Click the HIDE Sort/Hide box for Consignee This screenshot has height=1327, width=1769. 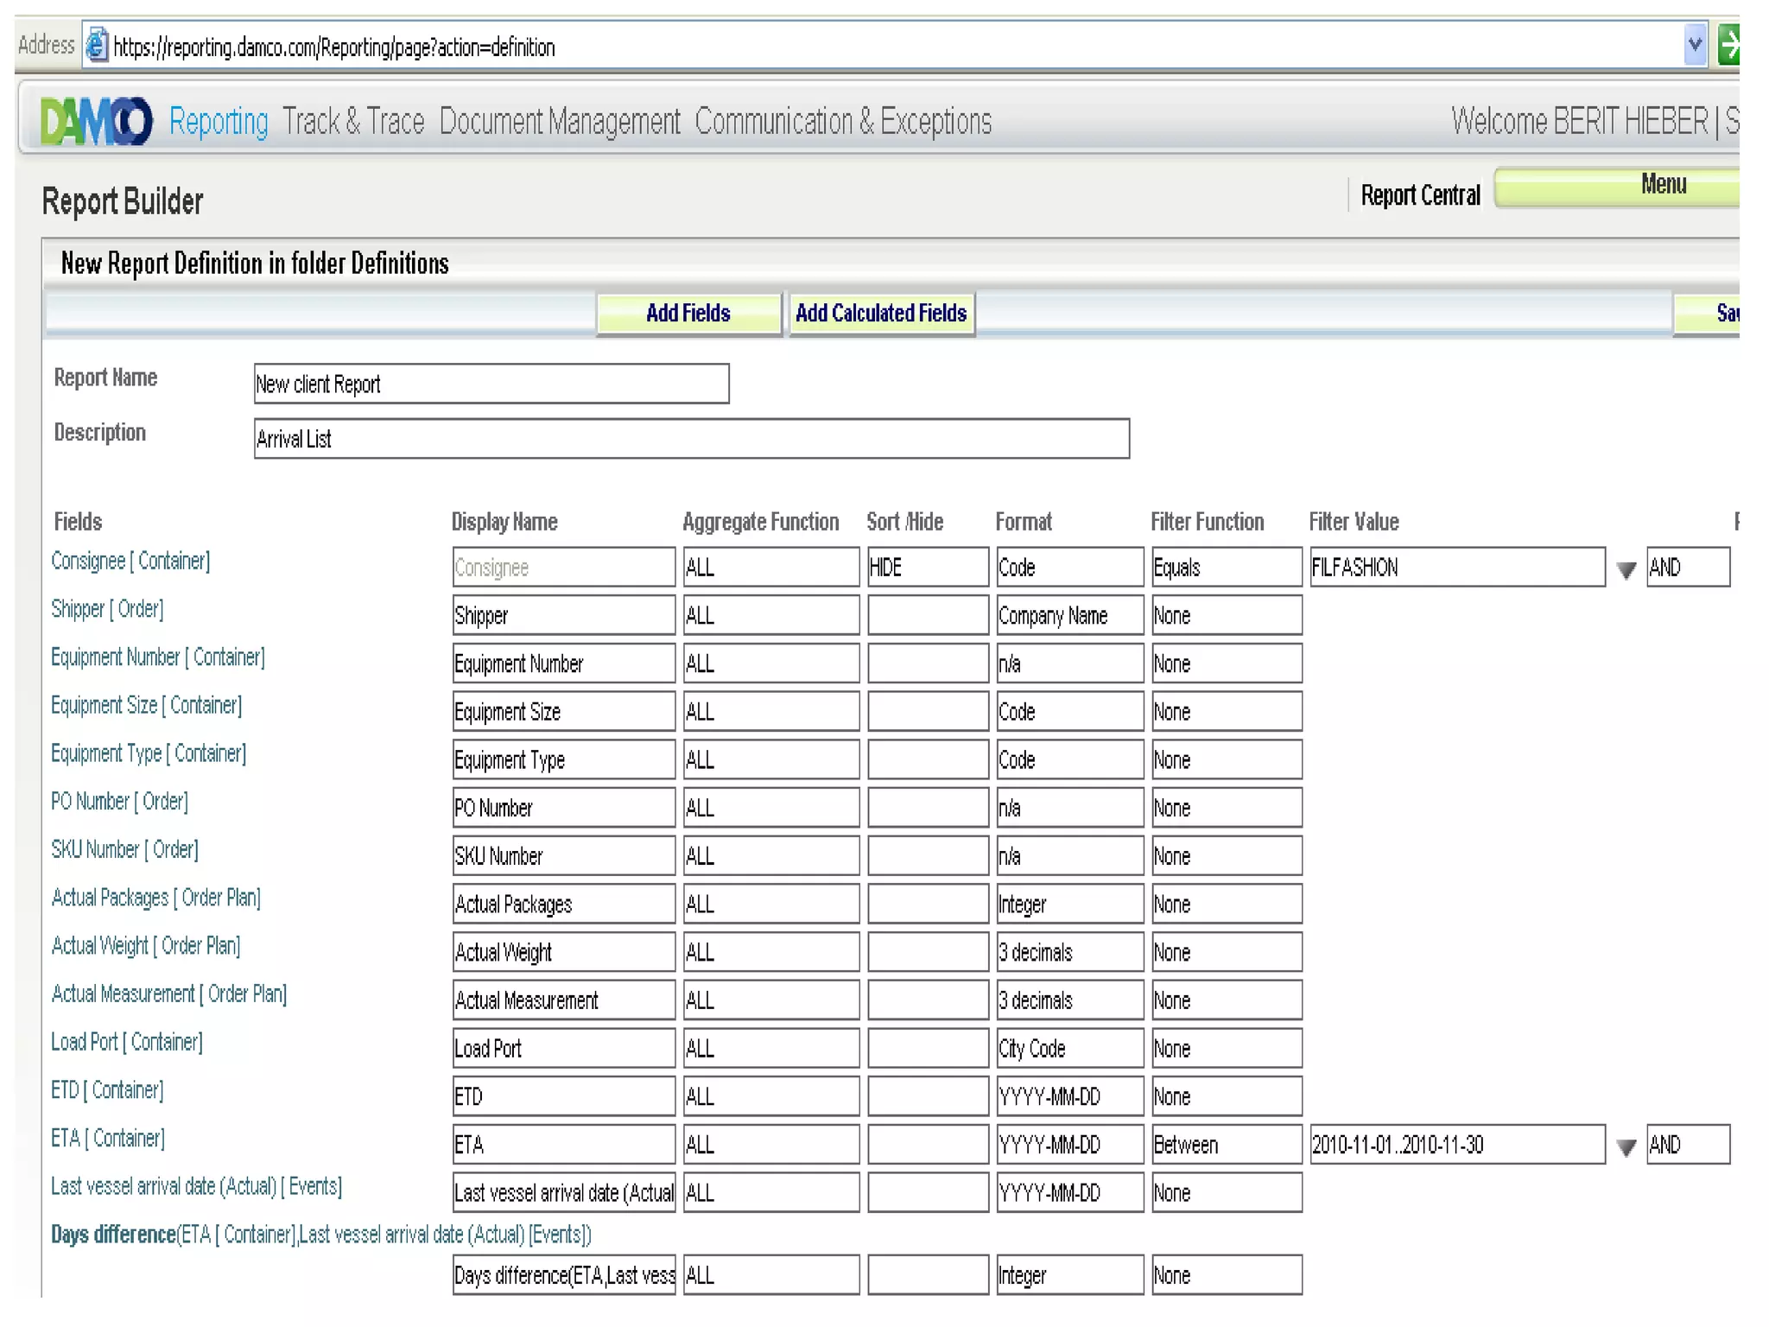[927, 568]
